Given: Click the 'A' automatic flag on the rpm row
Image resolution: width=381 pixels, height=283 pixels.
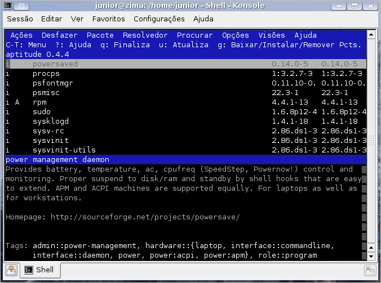Looking at the screenshot, I should tap(17, 102).
